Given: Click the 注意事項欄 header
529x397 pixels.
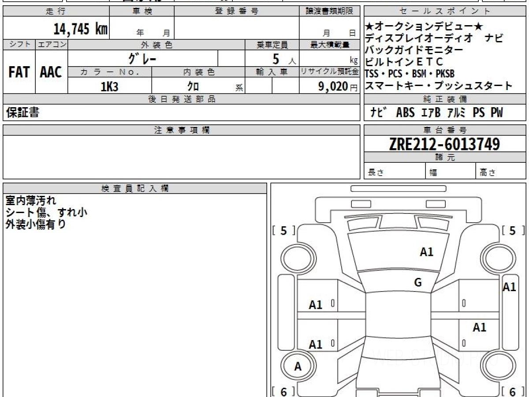Looking at the screenshot, I should point(182,130).
